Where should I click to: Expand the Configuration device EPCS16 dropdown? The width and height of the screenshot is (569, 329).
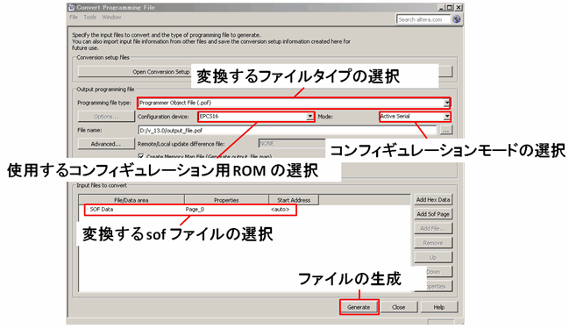[309, 117]
